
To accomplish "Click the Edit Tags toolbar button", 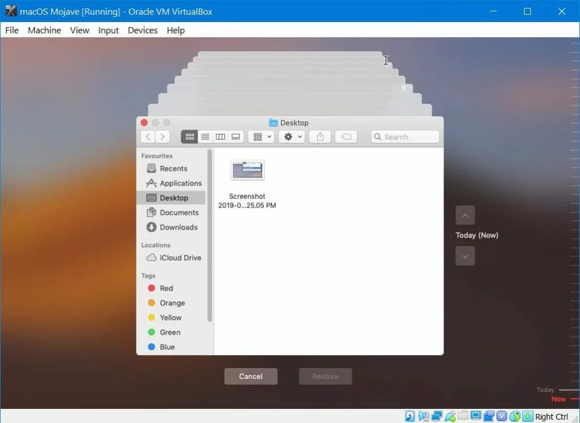I will (x=346, y=137).
